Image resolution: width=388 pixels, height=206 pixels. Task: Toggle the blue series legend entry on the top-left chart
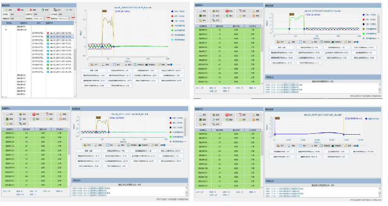pyautogui.click(x=173, y=11)
